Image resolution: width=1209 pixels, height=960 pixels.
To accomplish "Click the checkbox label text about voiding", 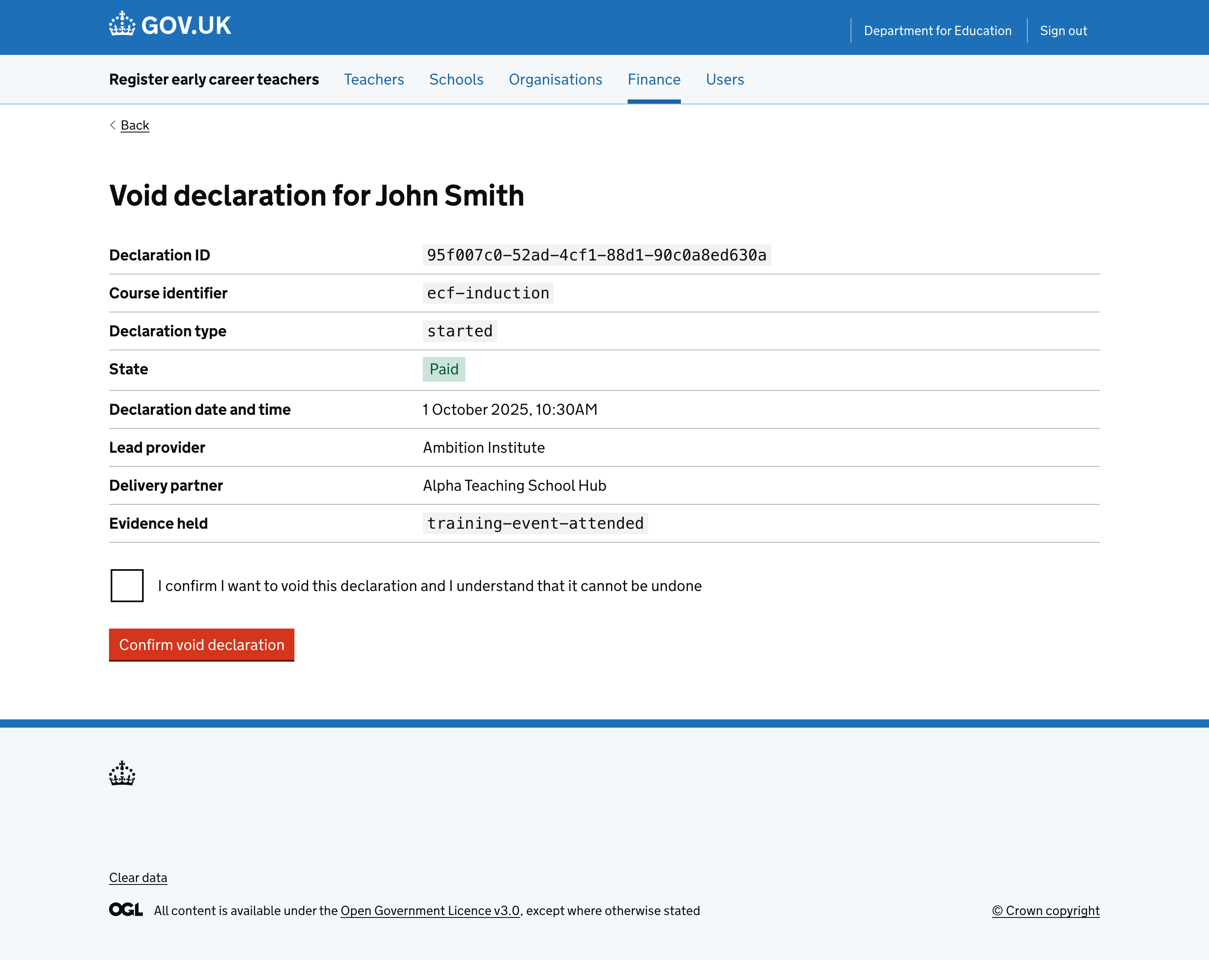I will click(x=430, y=586).
